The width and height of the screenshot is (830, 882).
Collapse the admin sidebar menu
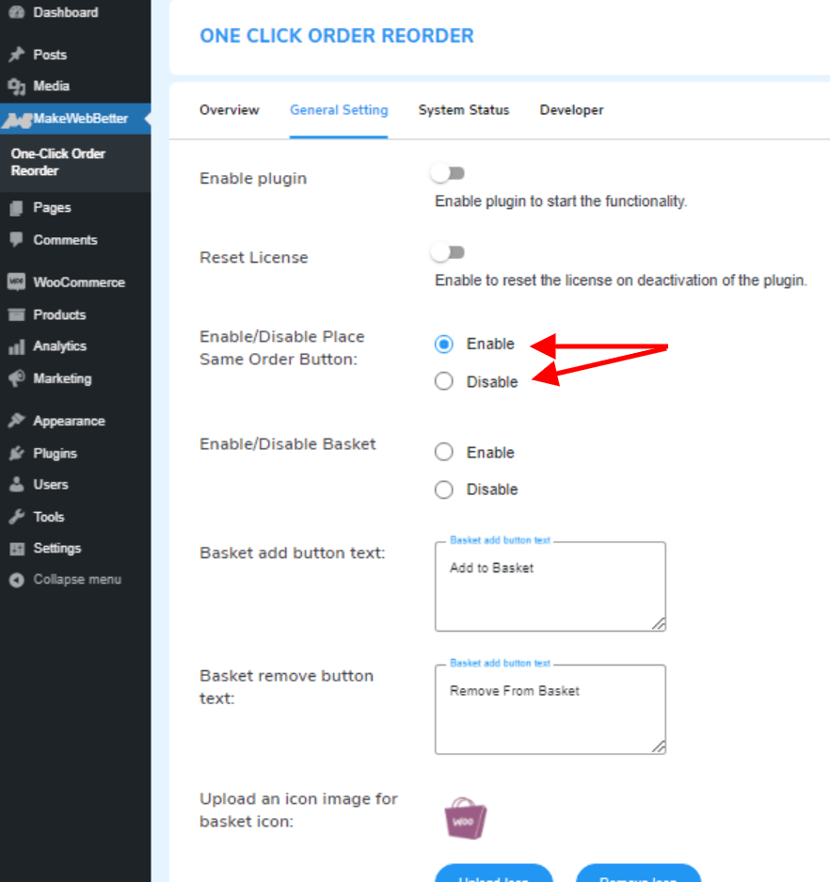coord(14,579)
